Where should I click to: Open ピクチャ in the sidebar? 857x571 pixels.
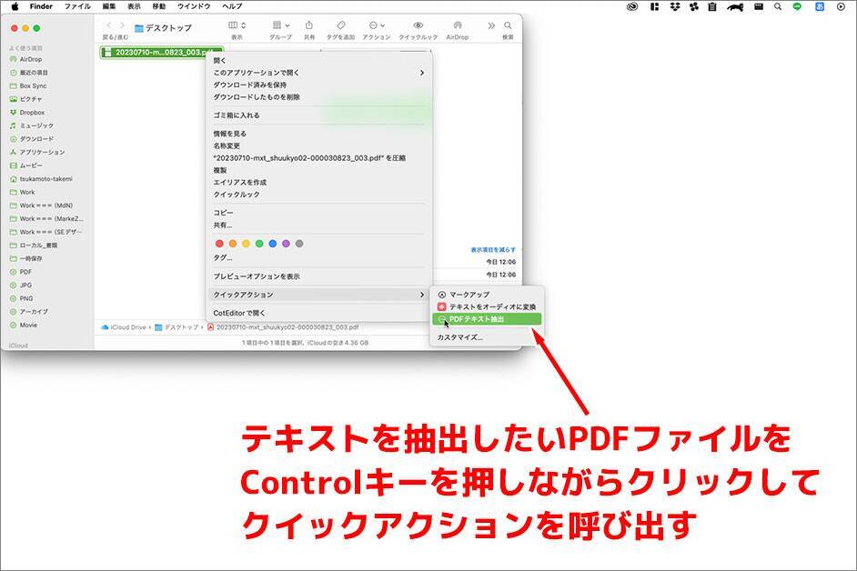tap(31, 99)
